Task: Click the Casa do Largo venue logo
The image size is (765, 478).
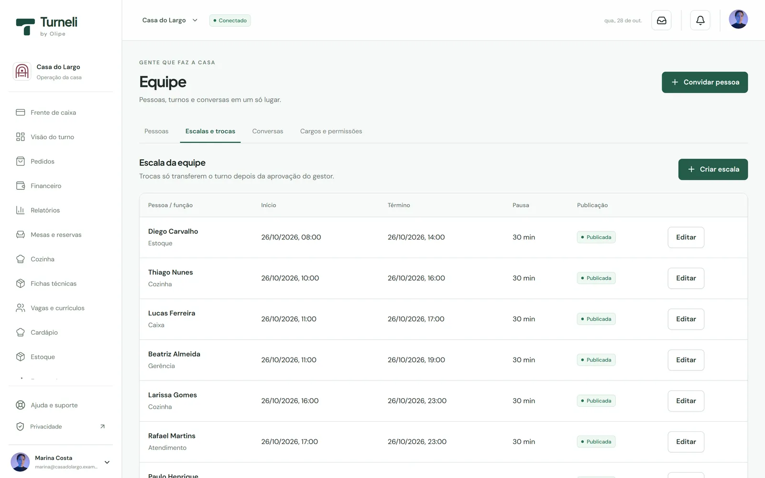Action: coord(22,72)
